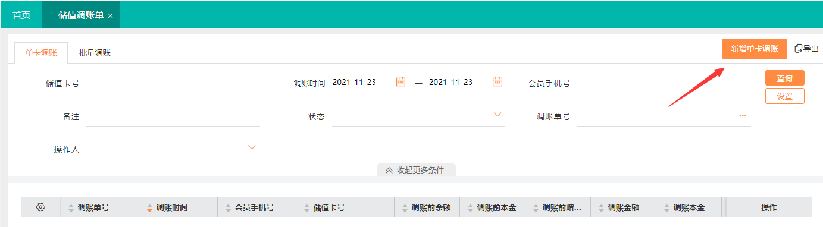Focus the 会员手机号 input field
Screen dimensions: 823x227
[x=664, y=83]
